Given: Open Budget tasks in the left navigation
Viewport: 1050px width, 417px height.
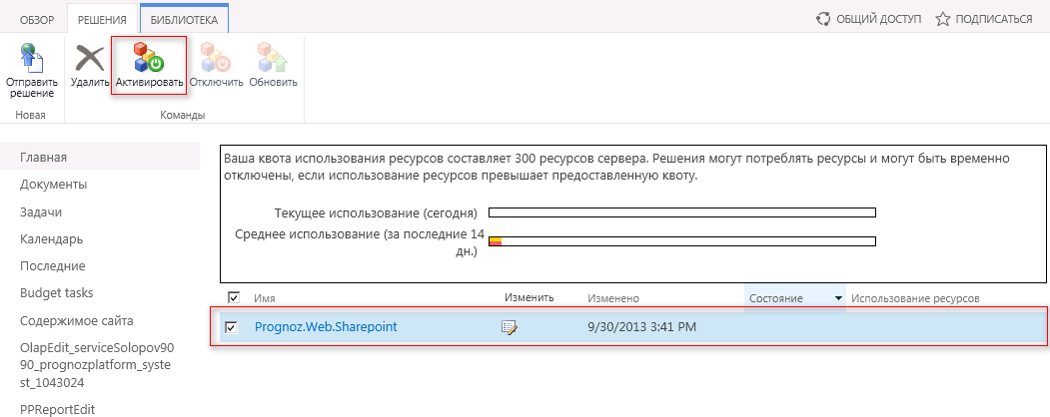Looking at the screenshot, I should [x=56, y=293].
